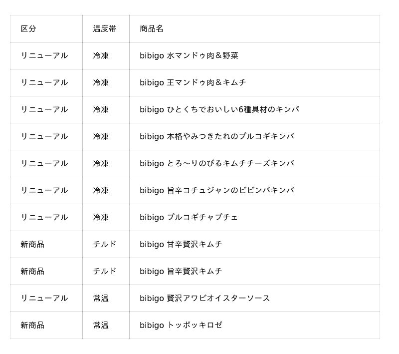
Task: Click the 6種具材のキンパ product name
Action: 219,110
